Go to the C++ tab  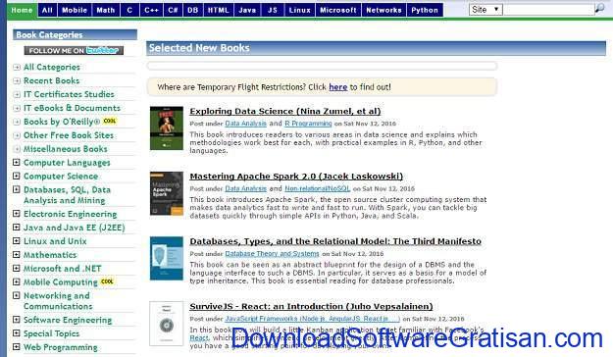[151, 10]
